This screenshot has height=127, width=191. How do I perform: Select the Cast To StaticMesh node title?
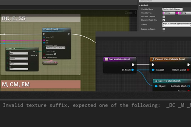point(169,81)
